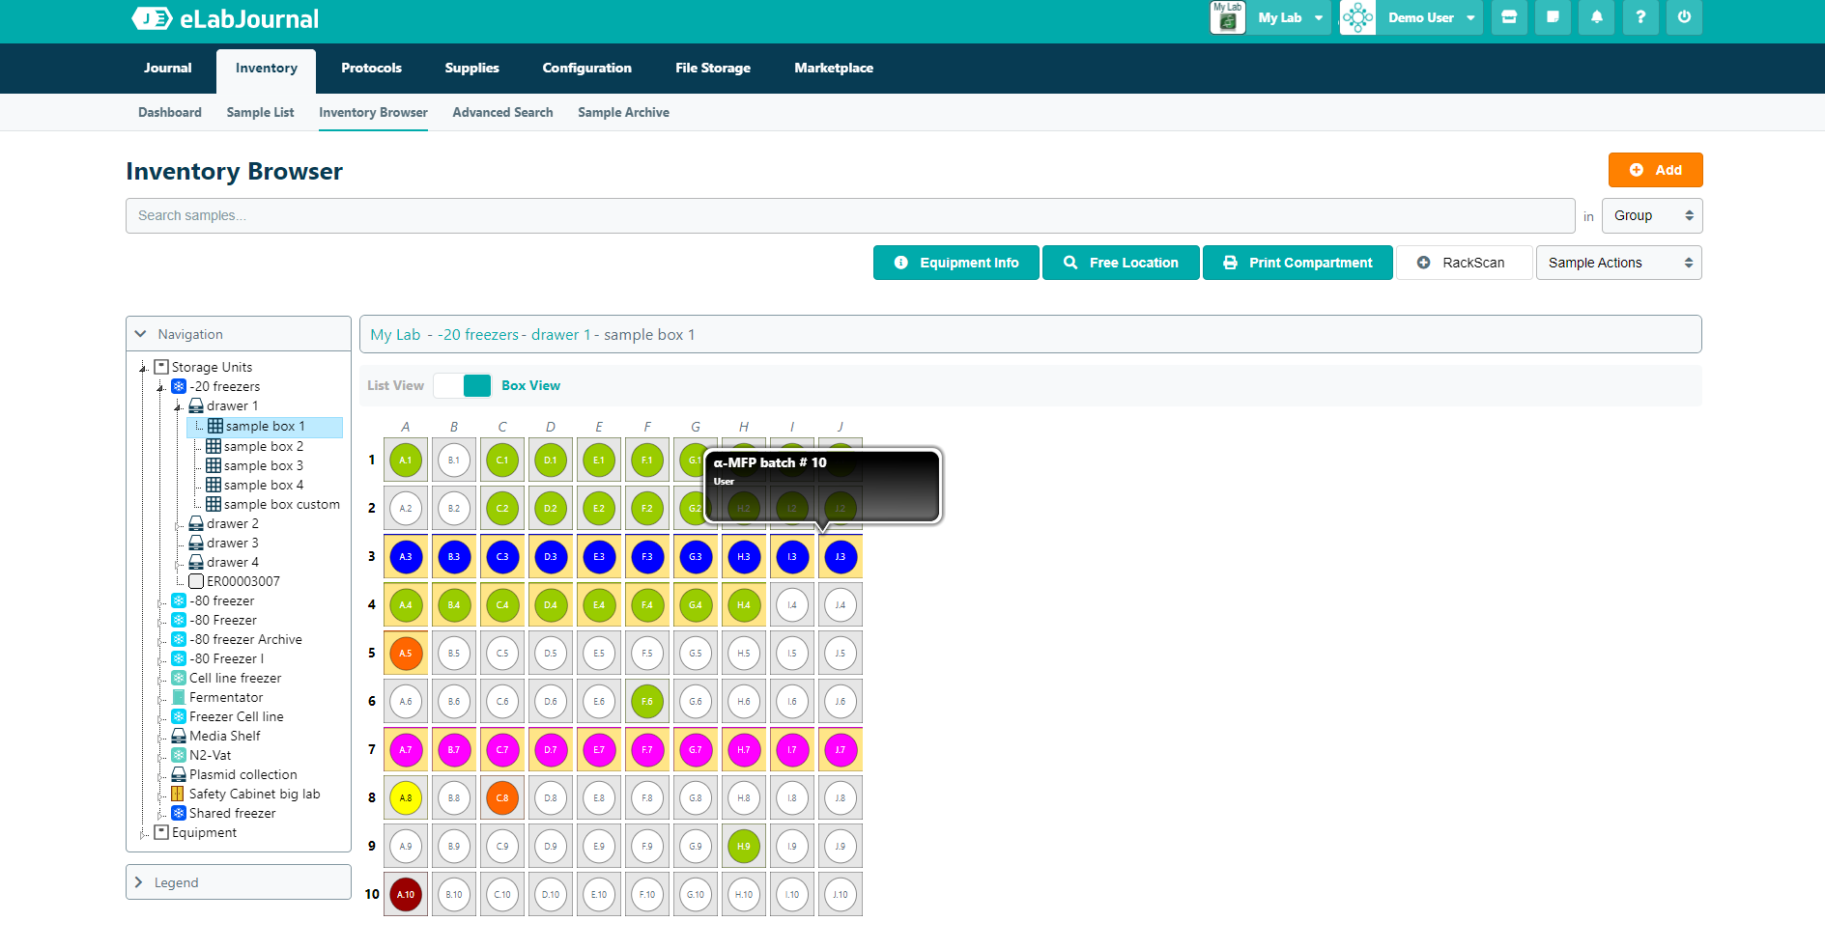Click the Free Location button
The image size is (1825, 949).
1121,263
